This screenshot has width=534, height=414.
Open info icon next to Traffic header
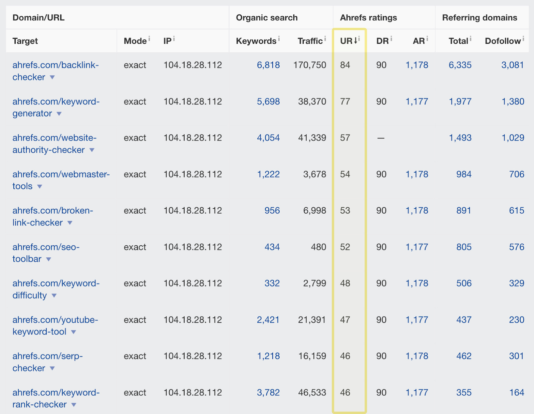[x=325, y=39]
